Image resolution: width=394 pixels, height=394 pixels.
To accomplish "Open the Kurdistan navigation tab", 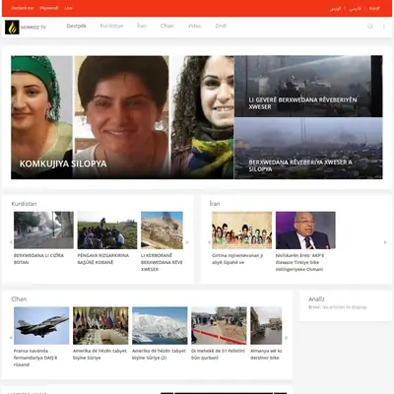I will point(111,26).
